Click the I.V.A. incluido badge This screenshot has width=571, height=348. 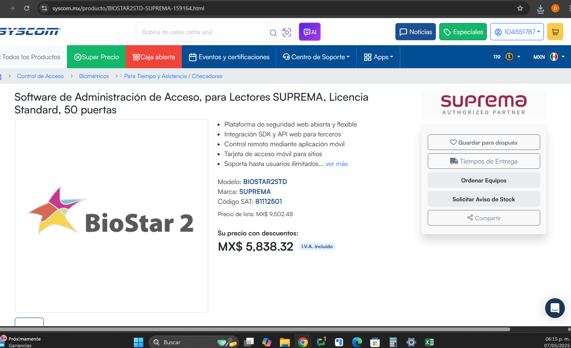pyautogui.click(x=317, y=247)
